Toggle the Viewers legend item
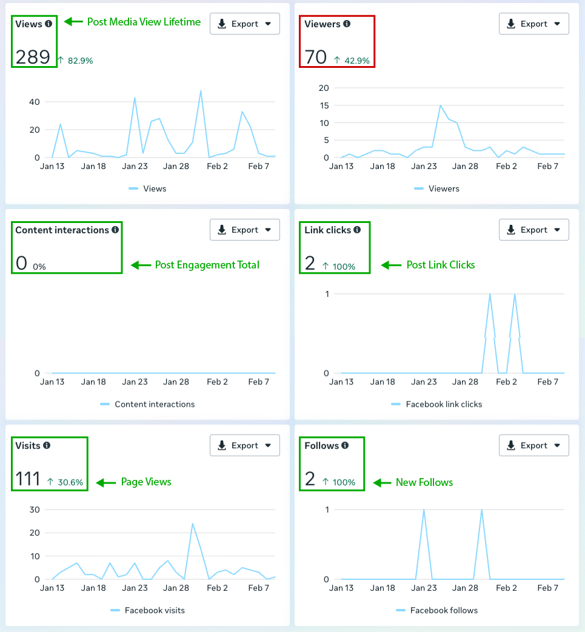This screenshot has height=632, width=585. click(443, 188)
